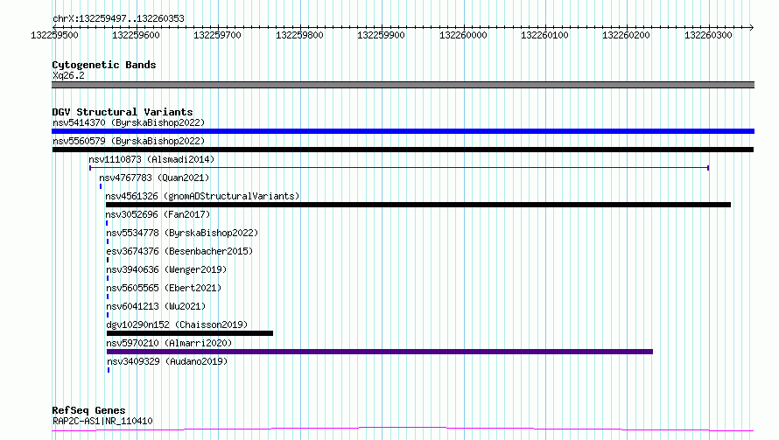Select the magenta RAP2C-AS1 transcript line
Image resolution: width=779 pixels, height=440 pixels.
pyautogui.click(x=403, y=430)
